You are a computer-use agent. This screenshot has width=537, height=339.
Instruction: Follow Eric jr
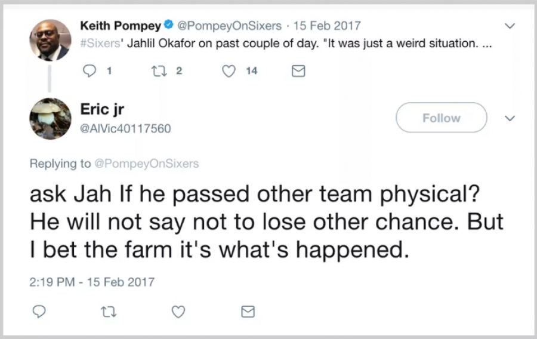click(442, 118)
